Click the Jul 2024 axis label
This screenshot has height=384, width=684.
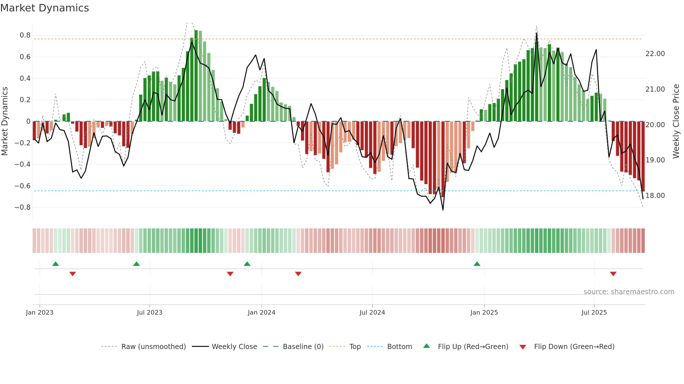(372, 312)
